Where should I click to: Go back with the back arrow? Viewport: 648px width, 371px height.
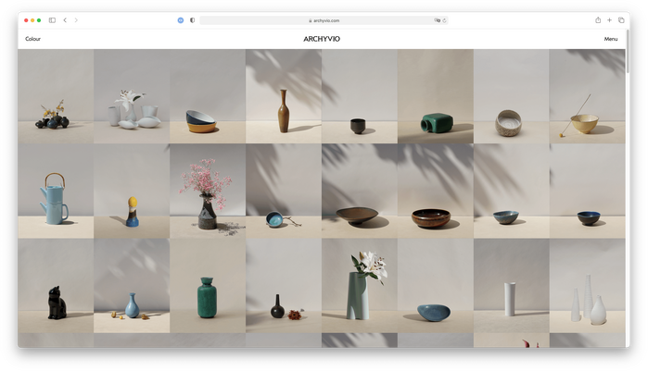pyautogui.click(x=65, y=20)
